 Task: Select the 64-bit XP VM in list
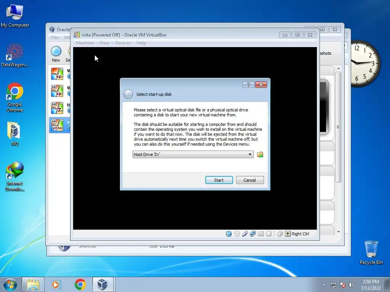pyautogui.click(x=60, y=91)
